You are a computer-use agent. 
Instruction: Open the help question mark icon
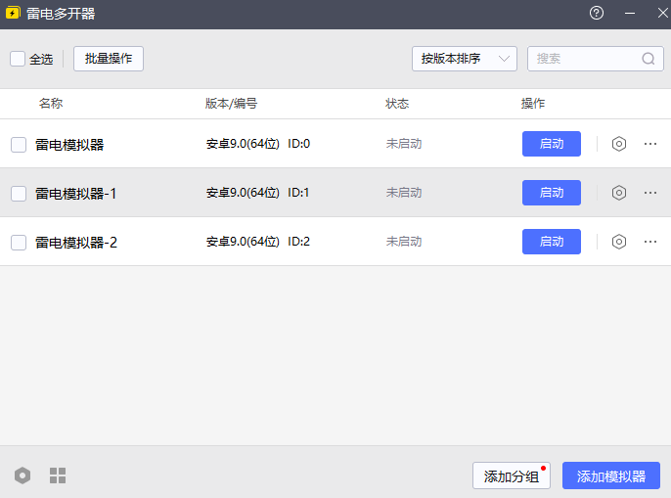[597, 14]
